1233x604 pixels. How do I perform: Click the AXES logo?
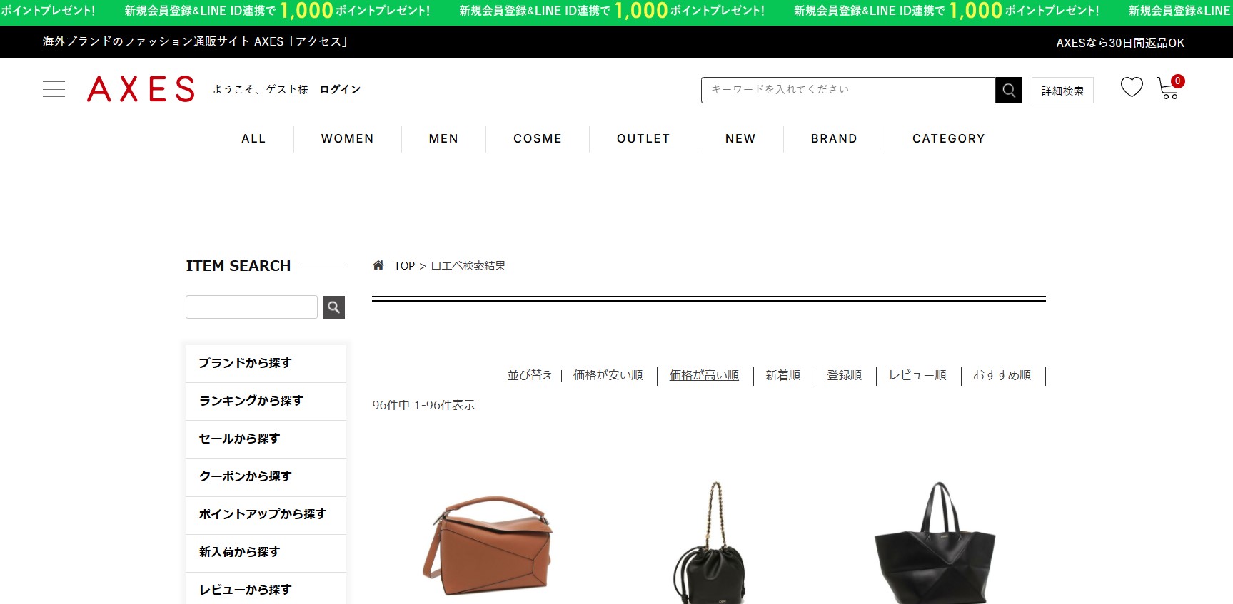(141, 89)
